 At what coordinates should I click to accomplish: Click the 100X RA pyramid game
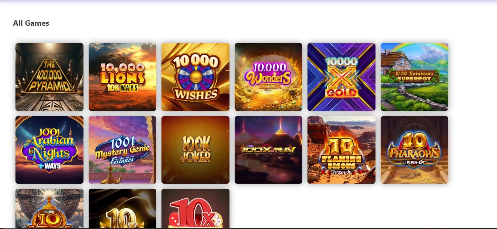click(x=268, y=150)
